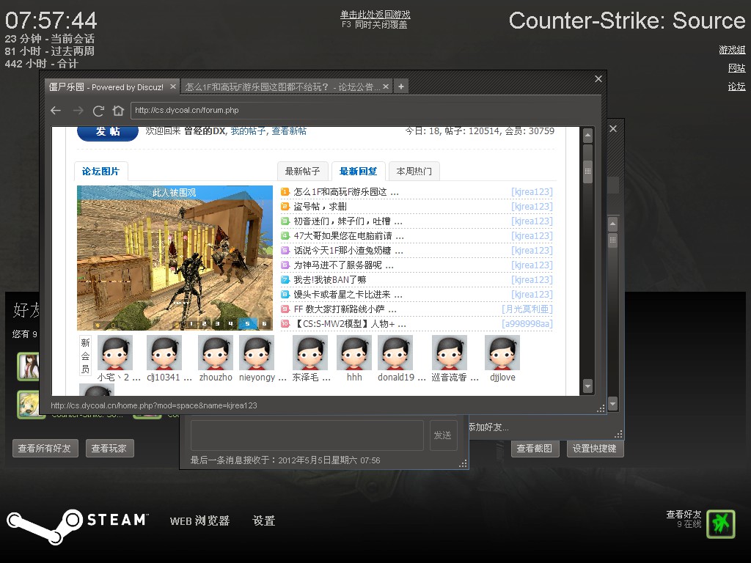The height and width of the screenshot is (563, 751).
Task: Switch to the 僵尸乐园 - Powered by Discuz! tab
Action: click(106, 87)
